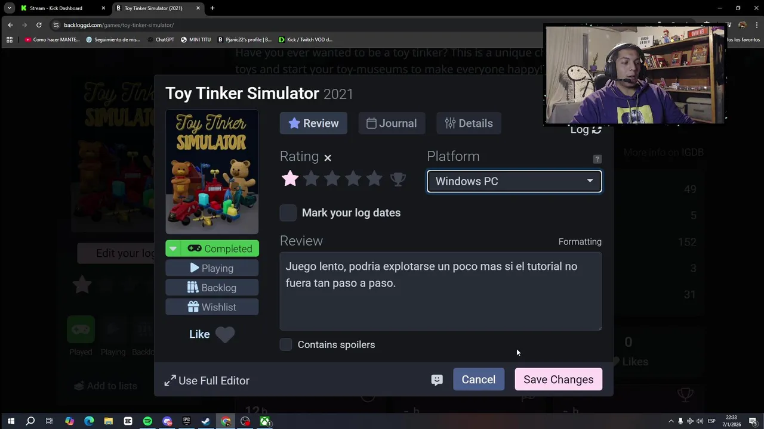View site information icon in address bar
Viewport: 764px width, 429px height.
(56, 25)
